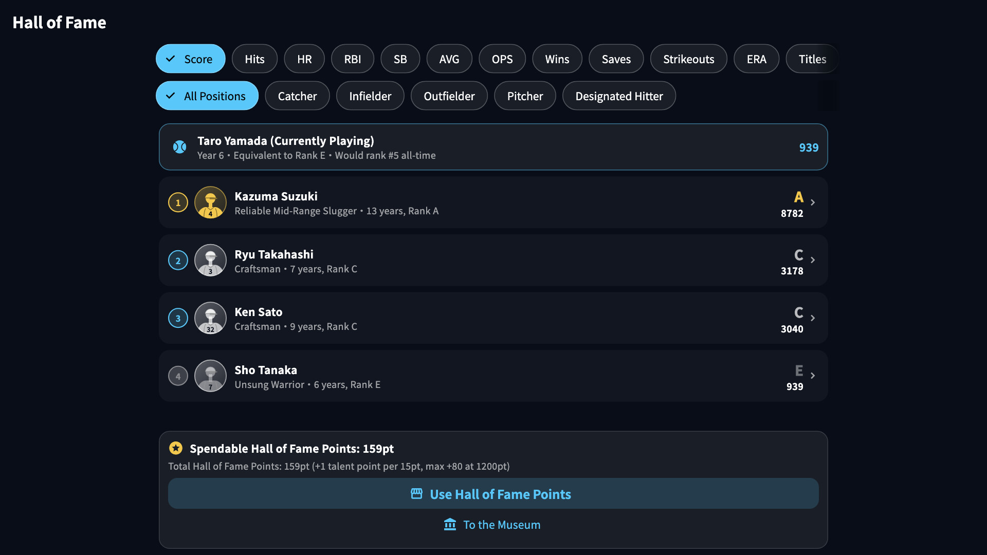Expand Kazuma Suzuki's row chevron

(813, 202)
